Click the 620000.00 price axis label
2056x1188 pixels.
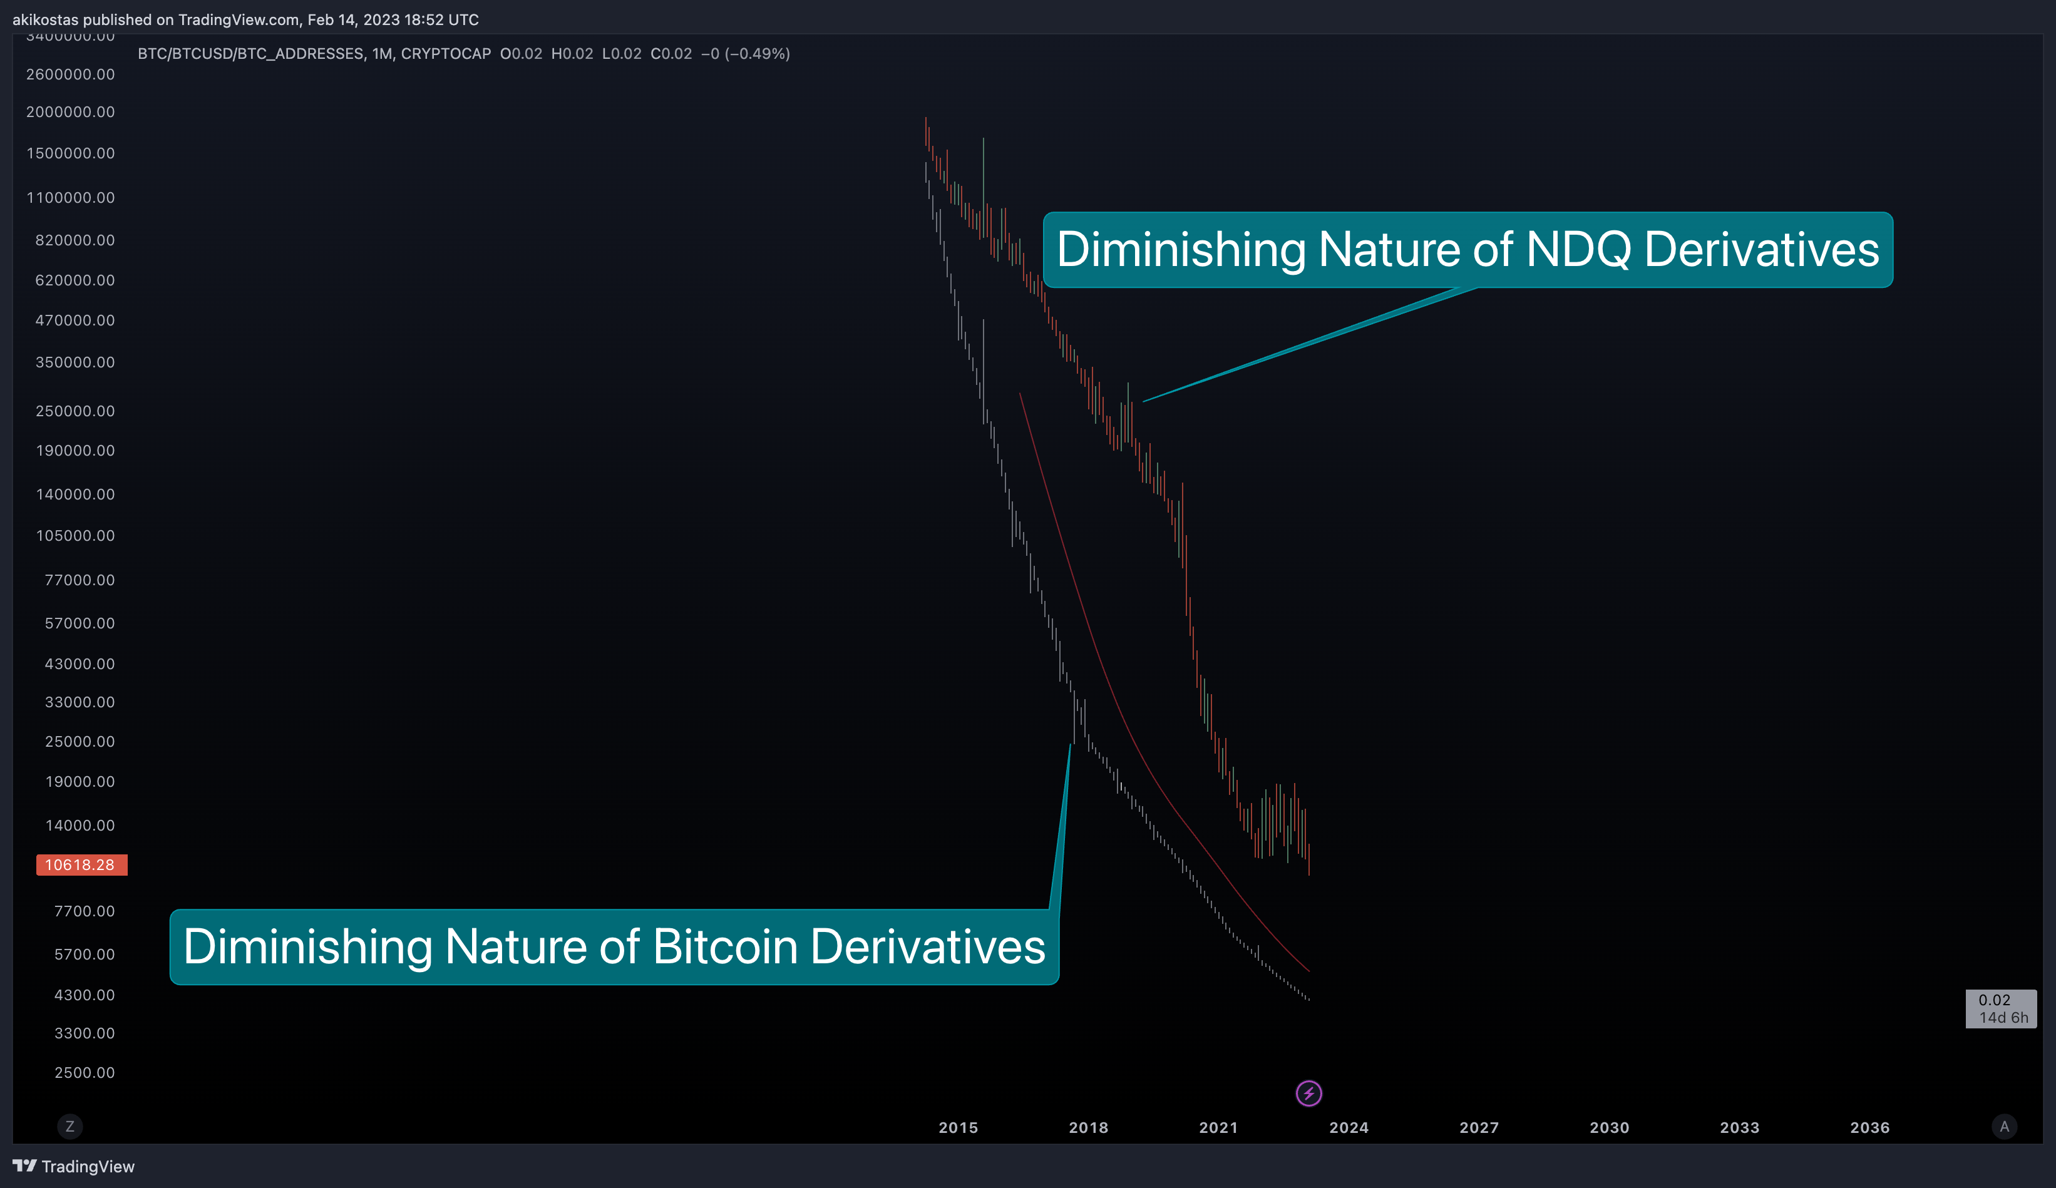click(75, 280)
